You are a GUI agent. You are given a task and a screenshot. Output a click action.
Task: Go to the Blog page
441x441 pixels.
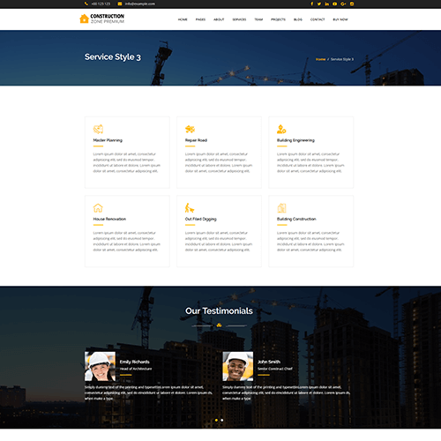point(298,19)
